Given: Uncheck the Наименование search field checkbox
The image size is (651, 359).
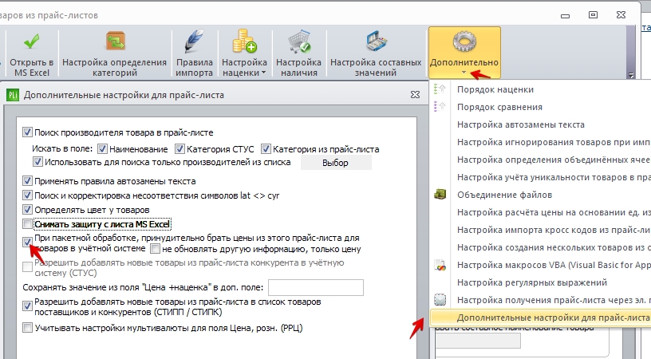Looking at the screenshot, I should pos(103,148).
